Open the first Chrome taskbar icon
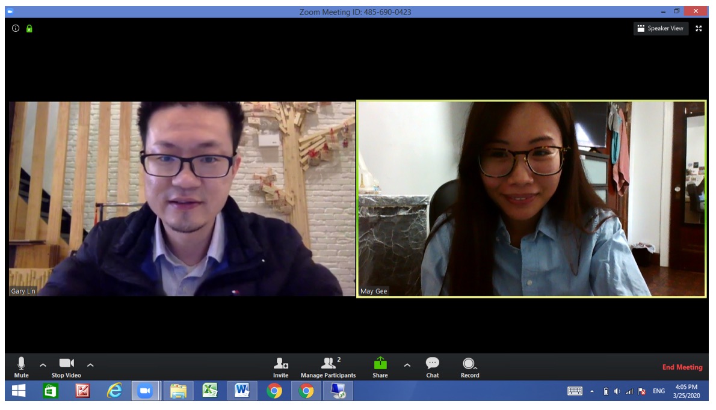The height and width of the screenshot is (410, 716). [x=274, y=391]
